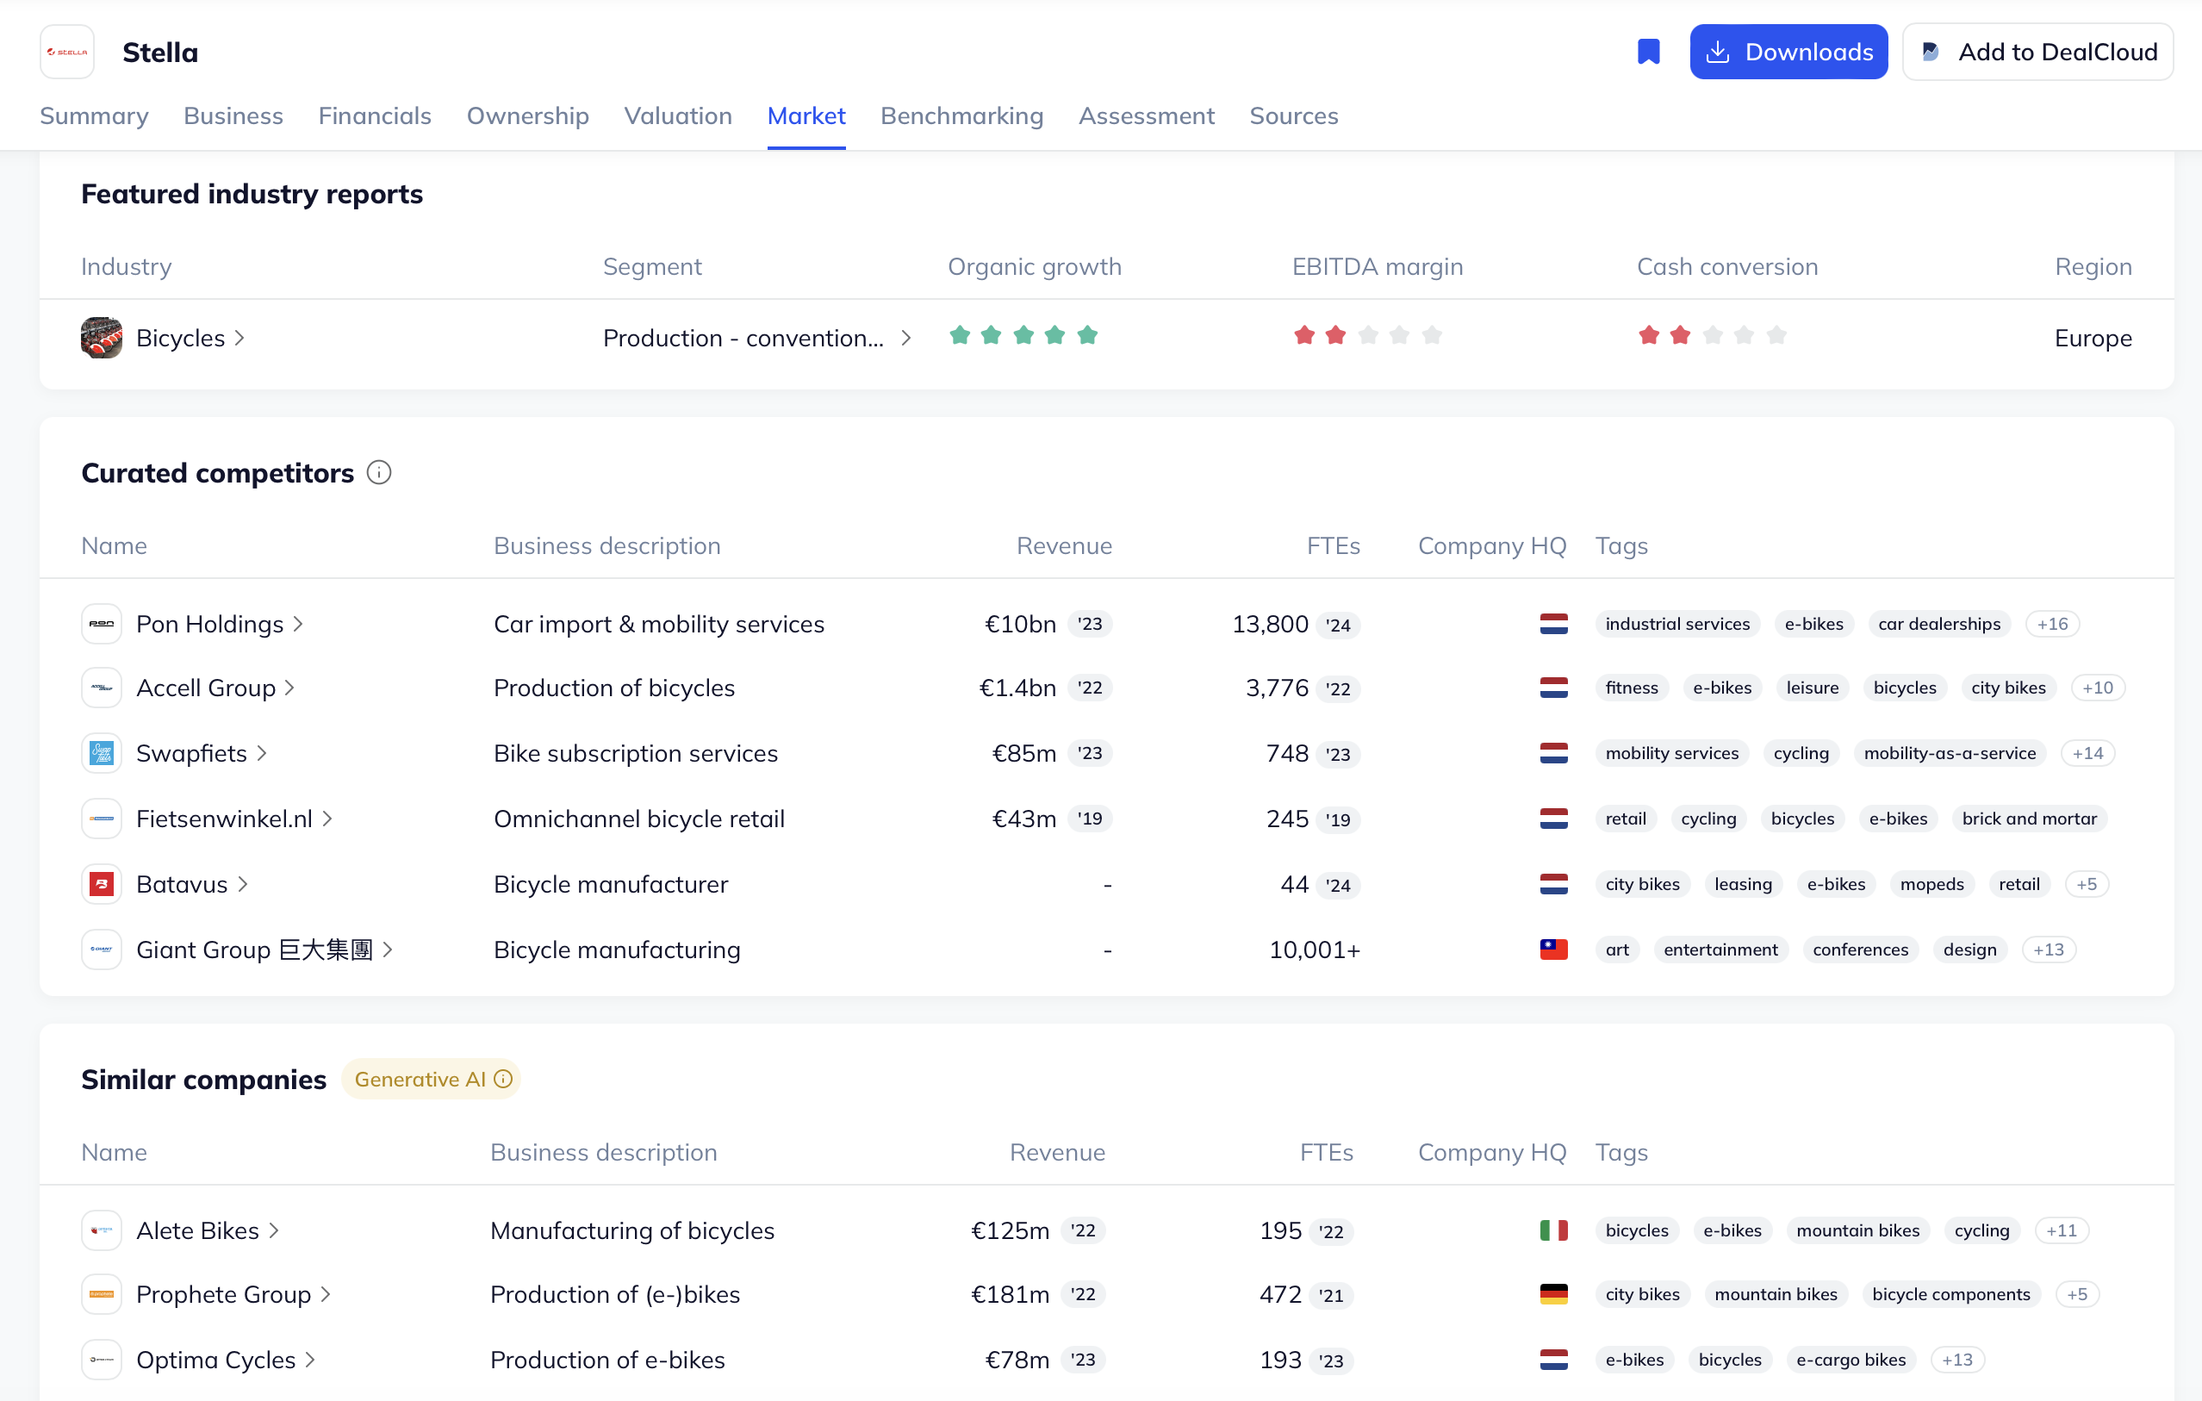Image resolution: width=2202 pixels, height=1401 pixels.
Task: Click the Giant Group logo icon
Action: pos(102,950)
